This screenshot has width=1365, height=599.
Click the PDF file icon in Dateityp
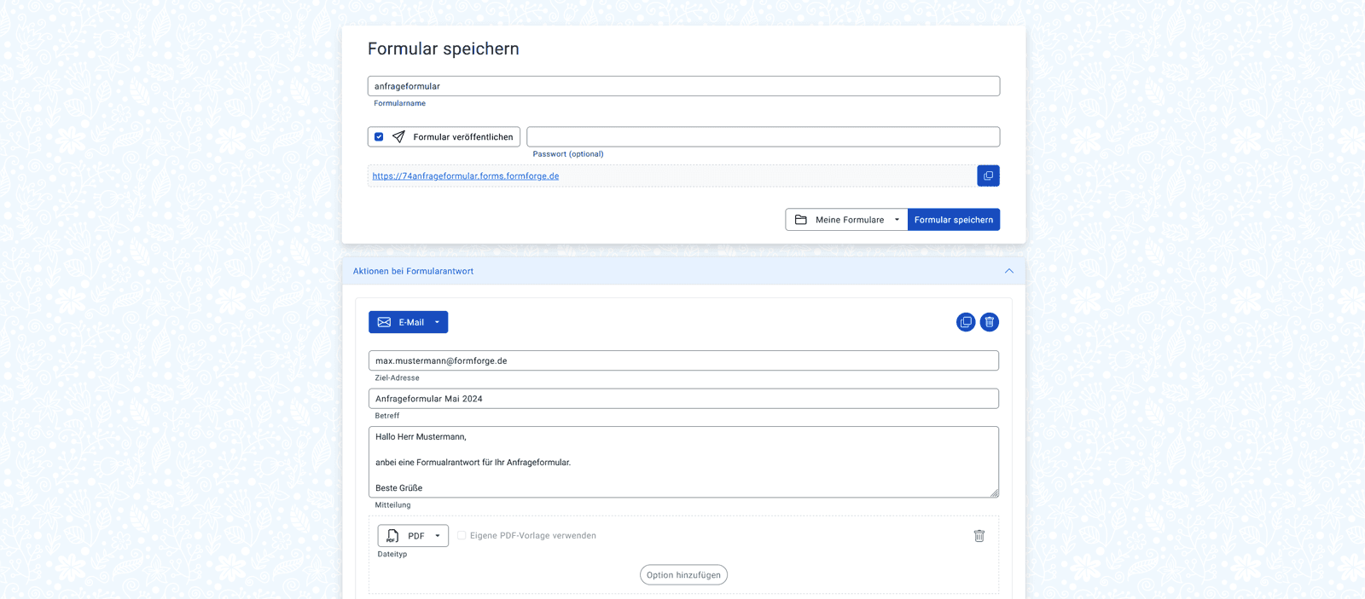pos(392,536)
